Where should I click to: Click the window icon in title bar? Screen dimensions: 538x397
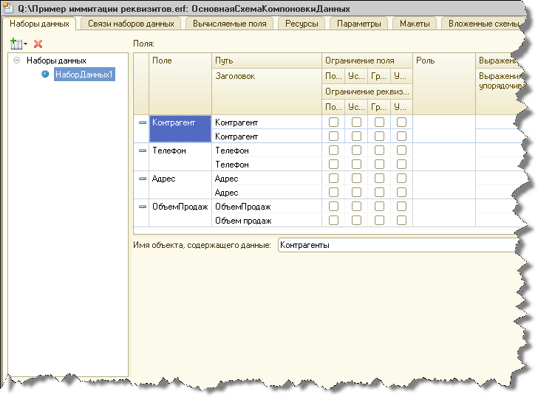tap(10, 8)
